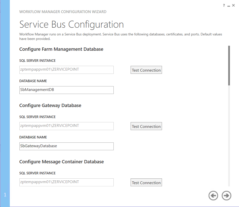
Task: Click the scrollbar track below the thumb
Action: click(229, 136)
